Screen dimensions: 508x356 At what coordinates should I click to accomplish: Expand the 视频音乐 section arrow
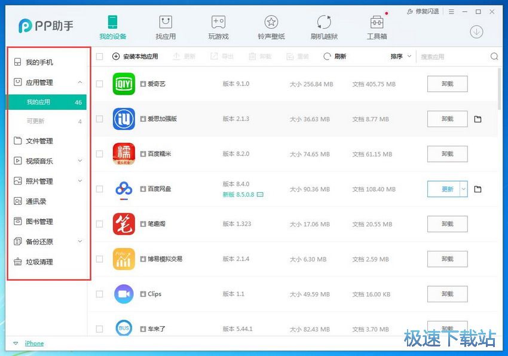pos(80,161)
